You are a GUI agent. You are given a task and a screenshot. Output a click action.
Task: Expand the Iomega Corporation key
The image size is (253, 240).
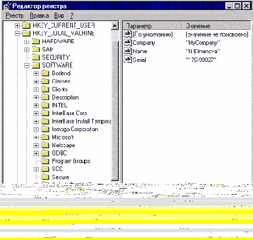(36, 129)
